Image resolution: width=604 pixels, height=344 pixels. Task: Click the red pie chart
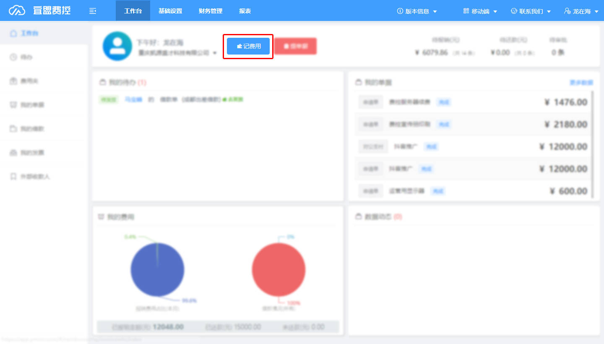(x=279, y=270)
